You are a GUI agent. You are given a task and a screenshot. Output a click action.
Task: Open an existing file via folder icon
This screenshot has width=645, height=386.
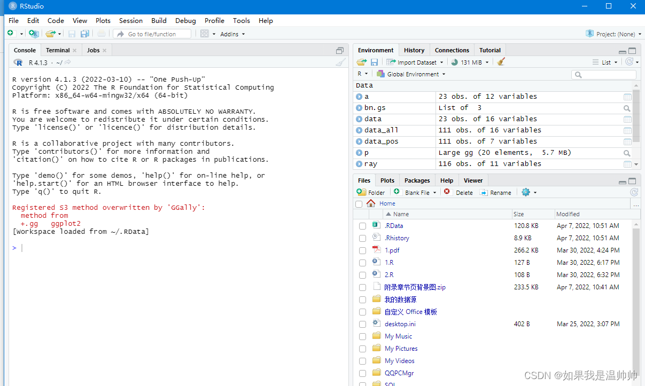pyautogui.click(x=50, y=34)
